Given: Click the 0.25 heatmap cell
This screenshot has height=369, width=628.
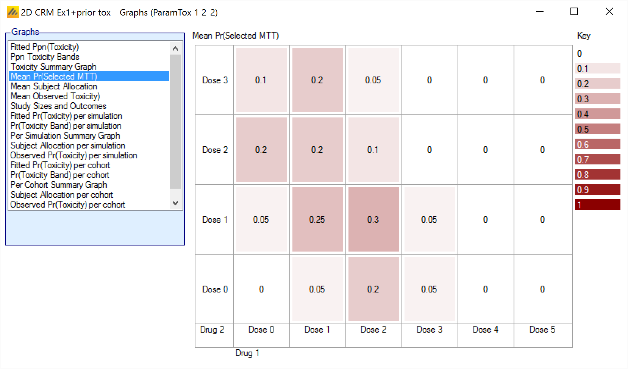Looking at the screenshot, I should point(317,219).
